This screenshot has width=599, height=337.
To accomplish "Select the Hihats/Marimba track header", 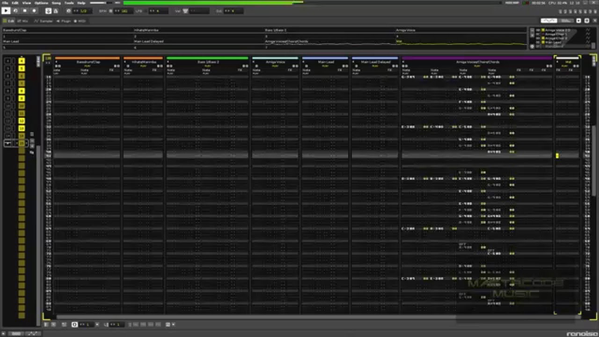I will (144, 62).
